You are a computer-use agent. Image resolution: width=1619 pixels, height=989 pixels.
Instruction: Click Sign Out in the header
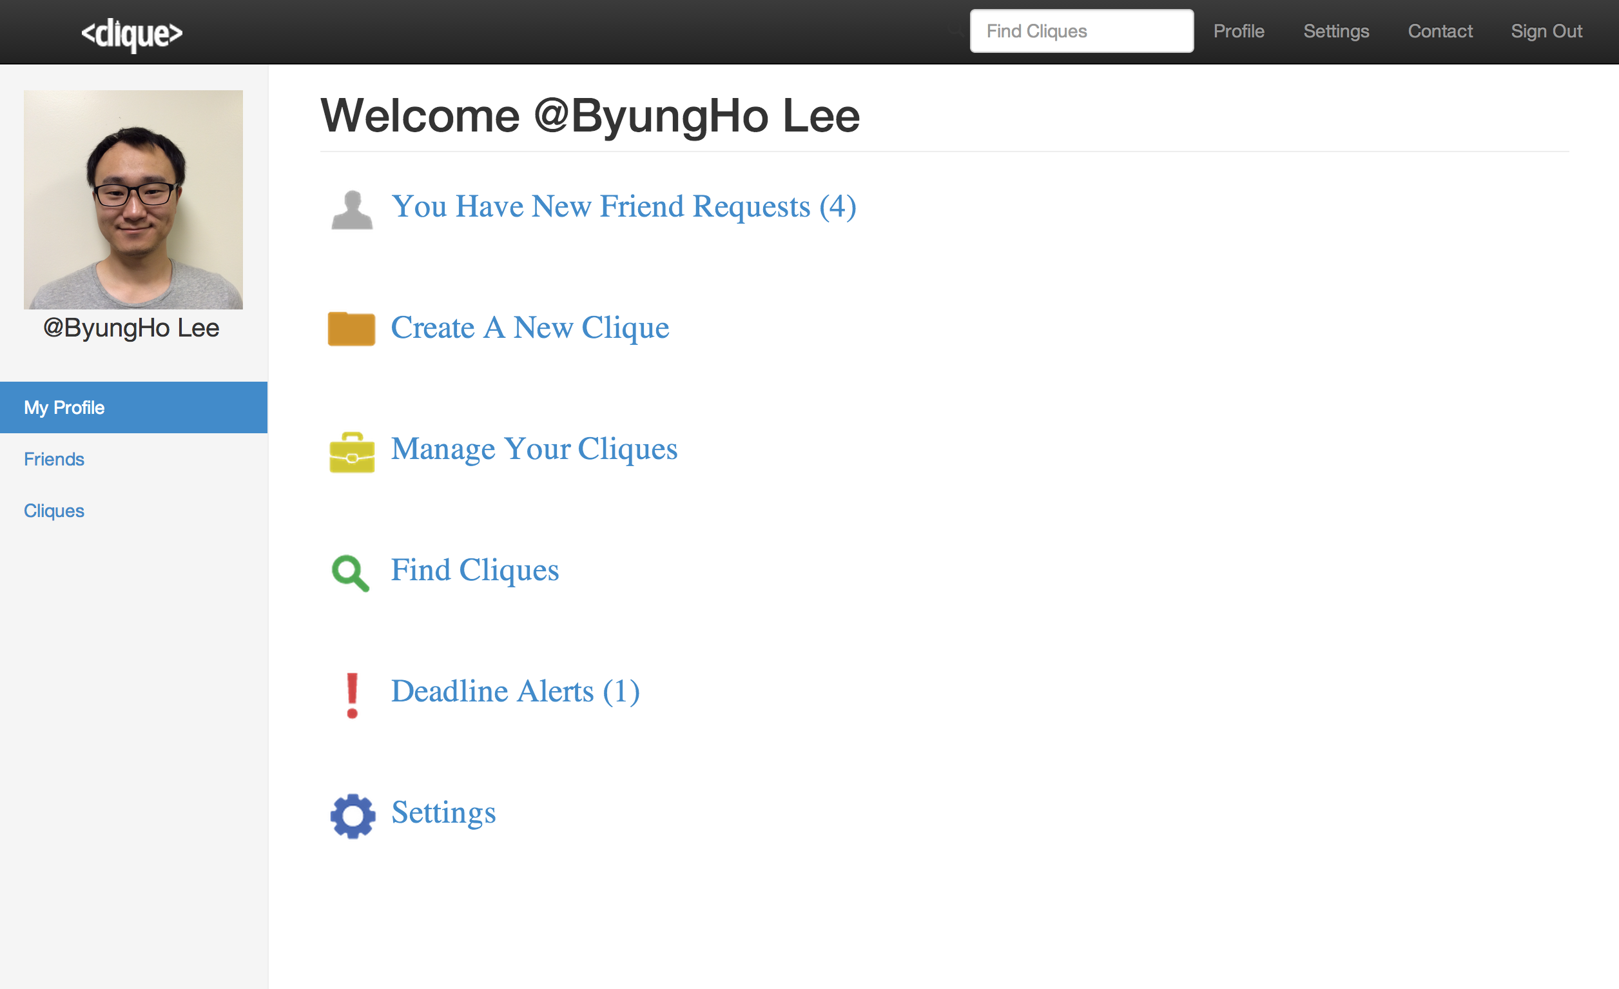1546,31
